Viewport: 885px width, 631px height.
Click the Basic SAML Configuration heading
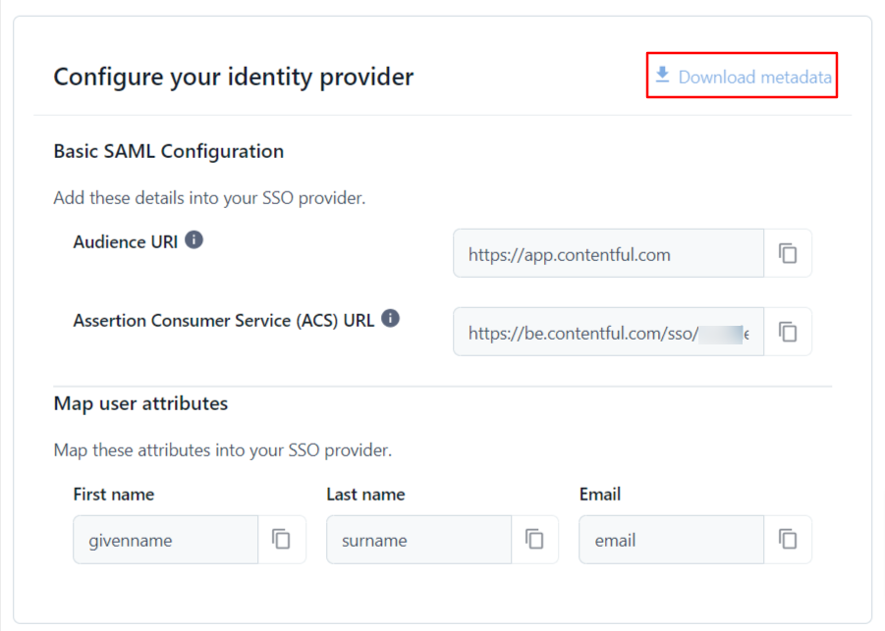point(168,151)
